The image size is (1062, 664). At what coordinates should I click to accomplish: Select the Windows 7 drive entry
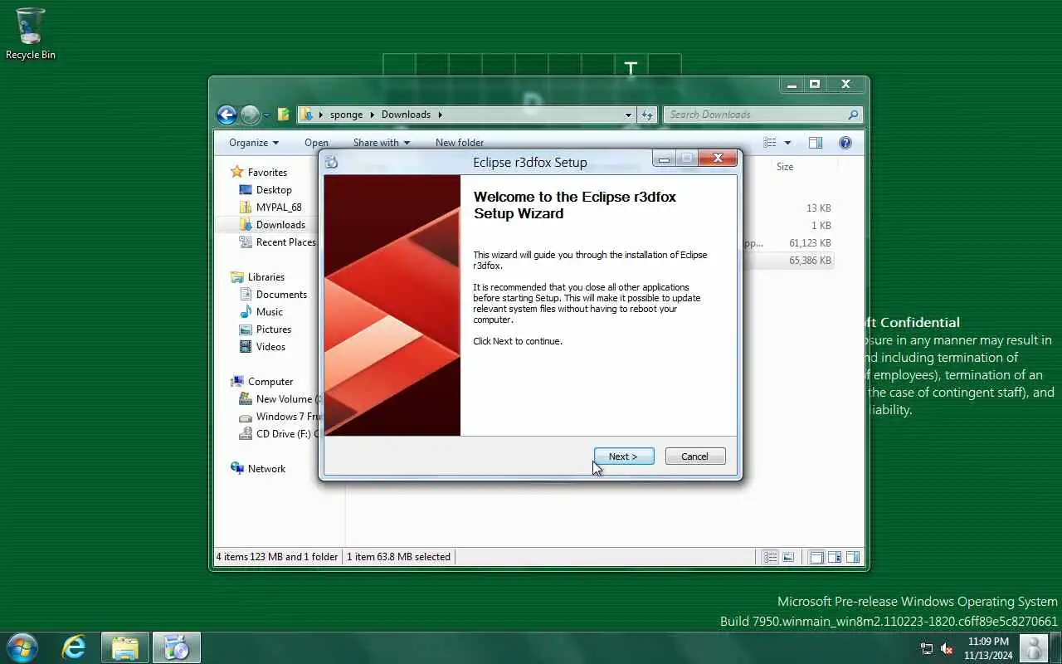click(279, 416)
